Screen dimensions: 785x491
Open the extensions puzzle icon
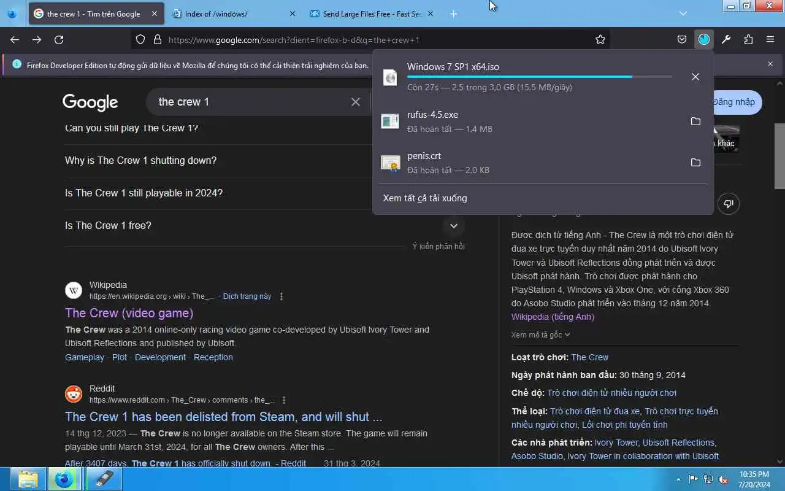pyautogui.click(x=748, y=39)
